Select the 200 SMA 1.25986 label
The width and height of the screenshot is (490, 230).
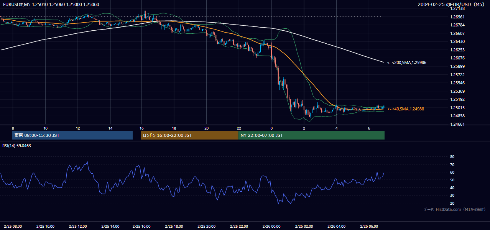click(x=407, y=62)
